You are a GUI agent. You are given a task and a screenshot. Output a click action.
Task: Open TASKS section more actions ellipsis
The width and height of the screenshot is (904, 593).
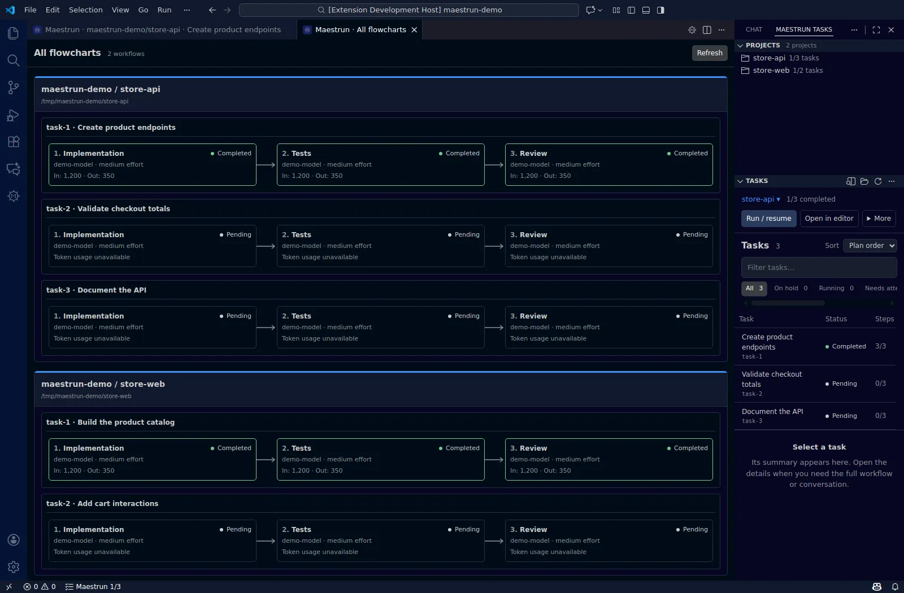coord(892,181)
